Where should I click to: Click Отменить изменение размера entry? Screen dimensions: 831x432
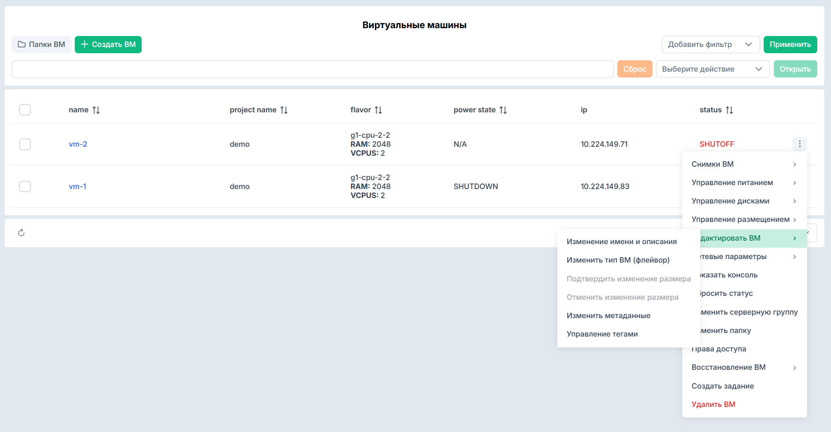(628, 297)
